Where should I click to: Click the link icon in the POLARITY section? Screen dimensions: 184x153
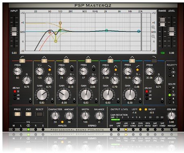point(173,72)
